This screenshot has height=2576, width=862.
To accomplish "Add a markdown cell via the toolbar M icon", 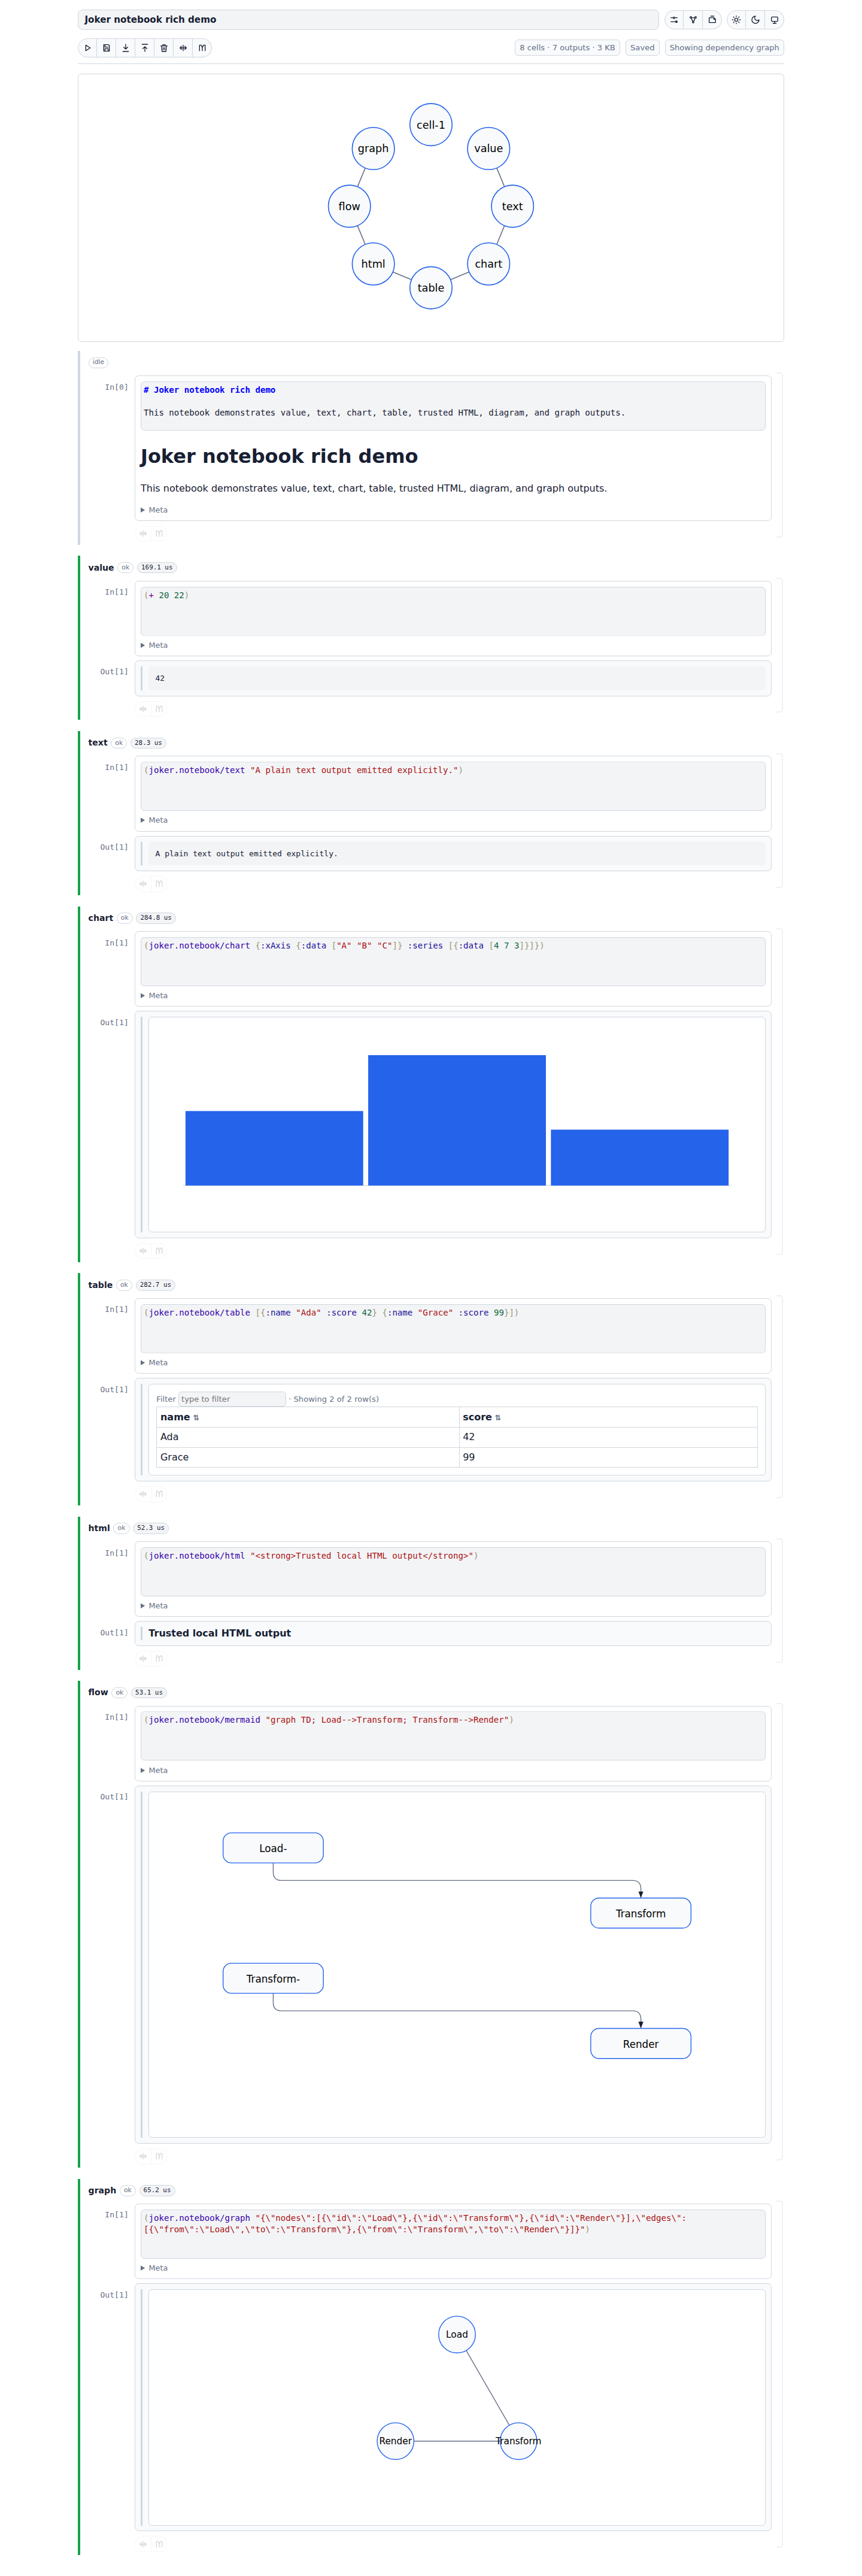I will pyautogui.click(x=202, y=48).
